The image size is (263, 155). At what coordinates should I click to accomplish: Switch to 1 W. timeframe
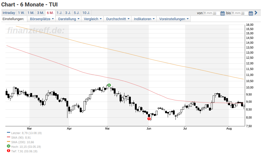21,13
